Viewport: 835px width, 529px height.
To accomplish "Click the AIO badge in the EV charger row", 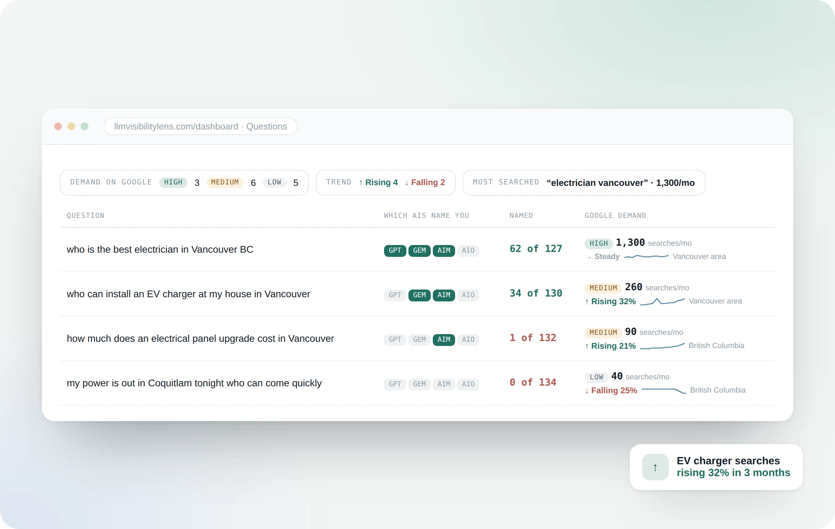I will 468,295.
